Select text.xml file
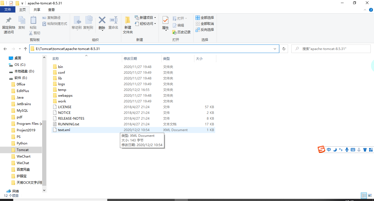374x201 pixels. [x=133, y=130]
